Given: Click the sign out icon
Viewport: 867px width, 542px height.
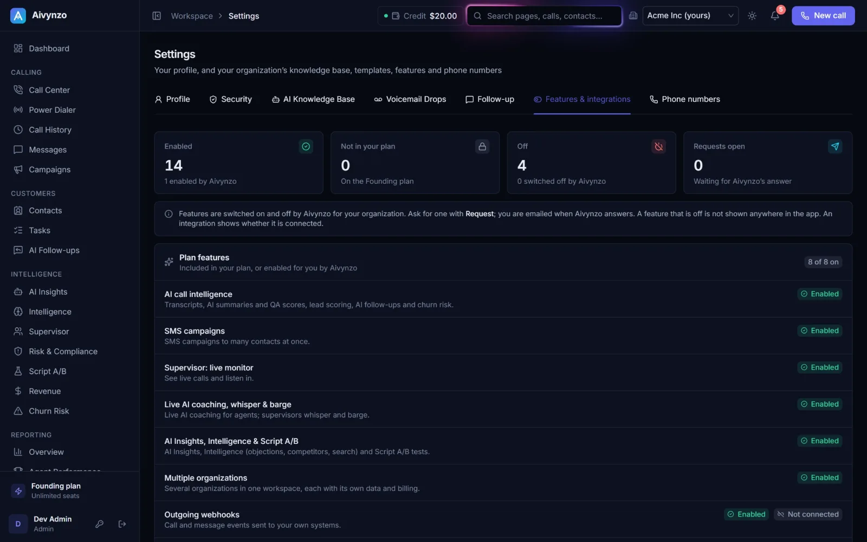Looking at the screenshot, I should point(122,524).
